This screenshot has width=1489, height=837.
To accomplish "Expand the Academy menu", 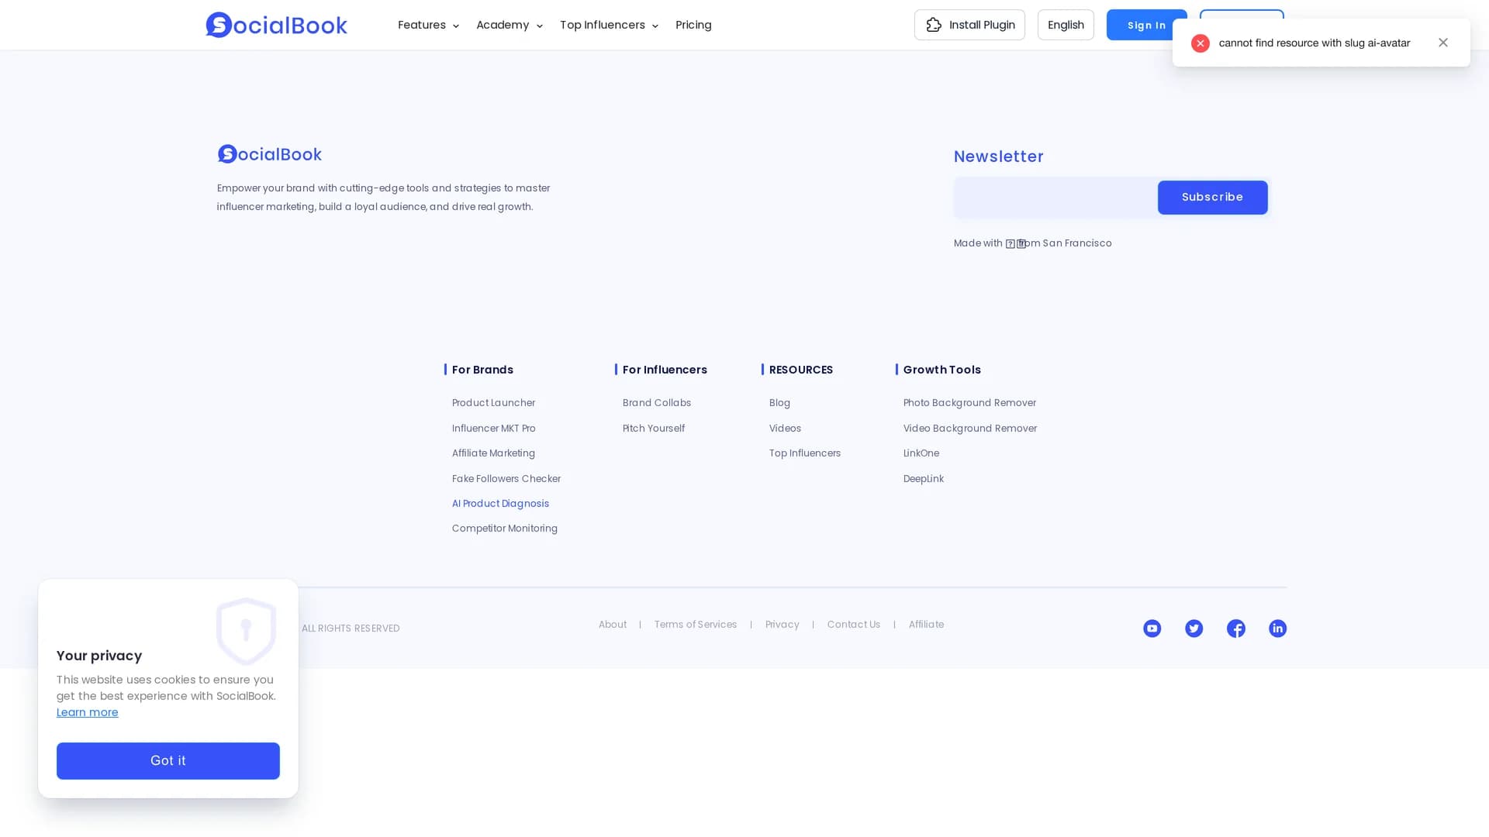I will 510,25.
